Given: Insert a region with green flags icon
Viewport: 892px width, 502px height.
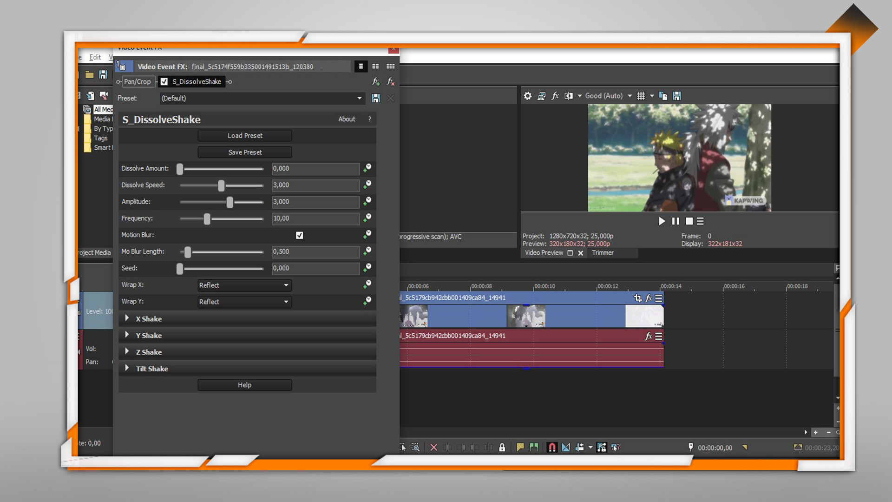Looking at the screenshot, I should [x=534, y=447].
